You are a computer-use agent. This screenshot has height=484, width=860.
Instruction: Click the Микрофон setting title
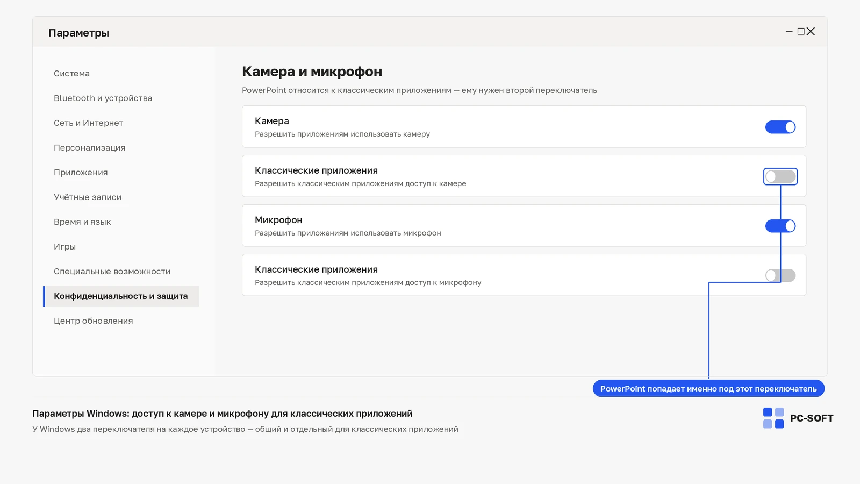click(x=278, y=220)
